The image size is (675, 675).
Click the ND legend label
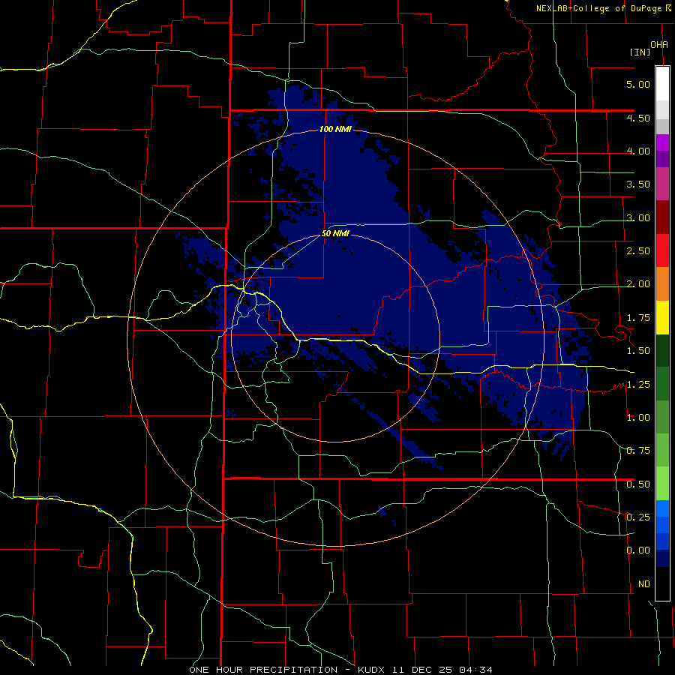point(644,584)
